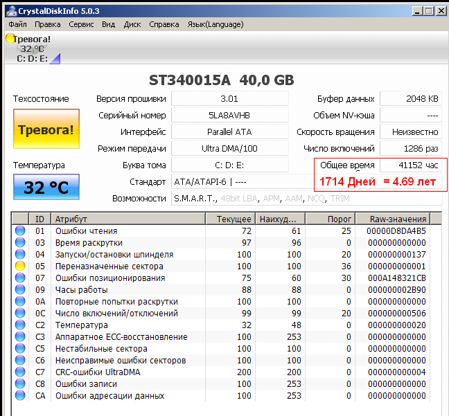Close the CrystalDiskInfo window
This screenshot has width=449, height=416.
441,11
